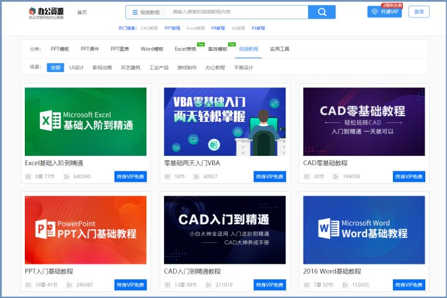Viewport: 447px width, 298px height.
Task: Click the 办公资源 site logo
Action: (46, 12)
